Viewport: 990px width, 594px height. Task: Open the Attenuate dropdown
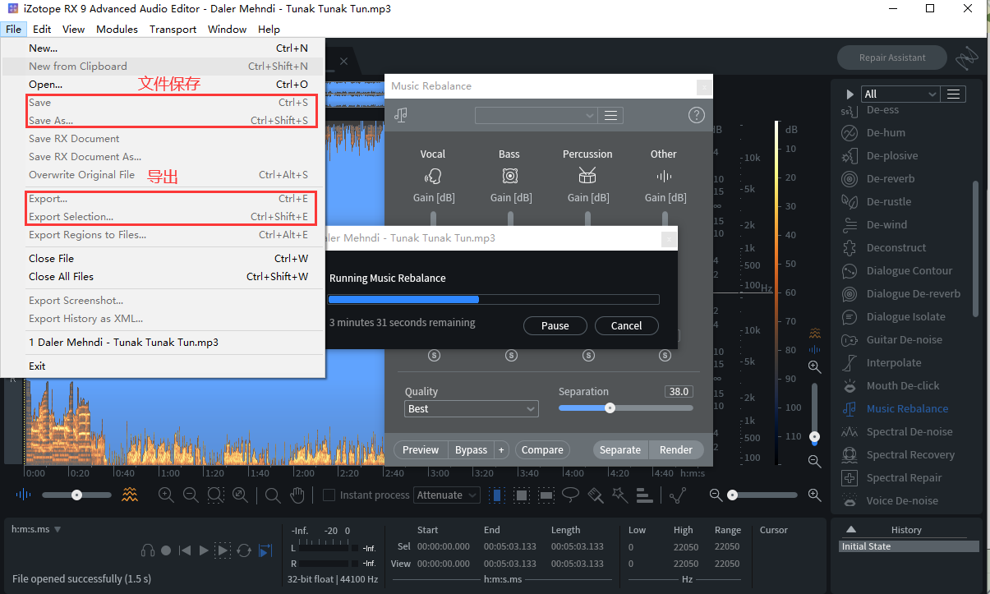tap(448, 495)
